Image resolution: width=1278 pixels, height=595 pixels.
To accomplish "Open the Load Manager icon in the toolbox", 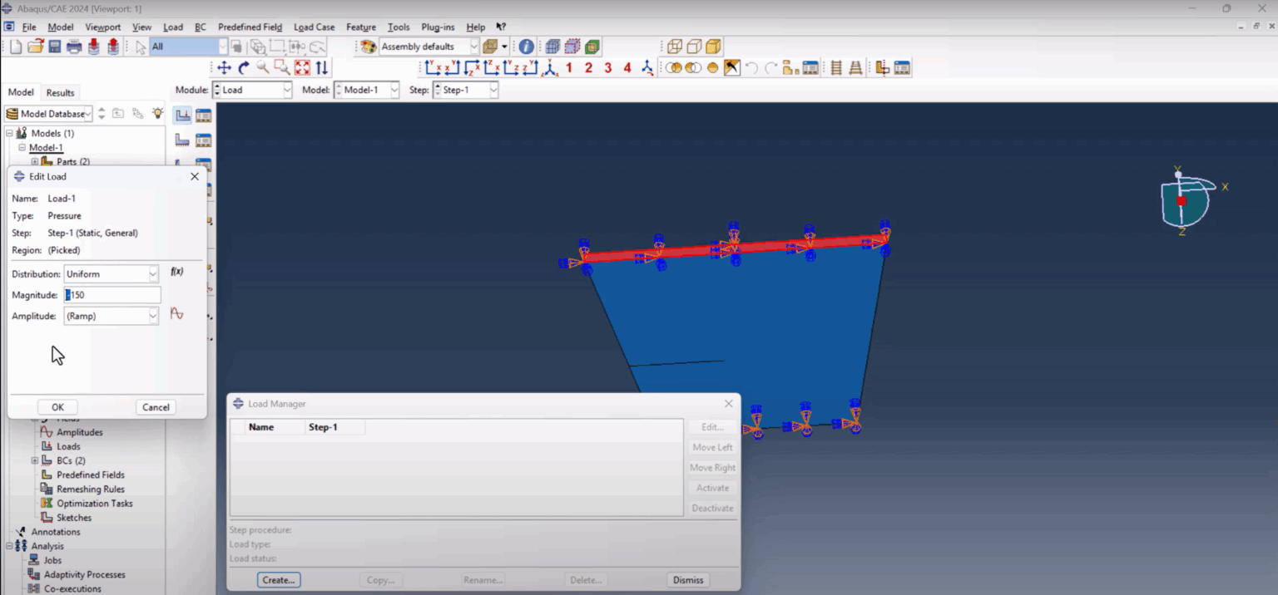I will (x=204, y=115).
